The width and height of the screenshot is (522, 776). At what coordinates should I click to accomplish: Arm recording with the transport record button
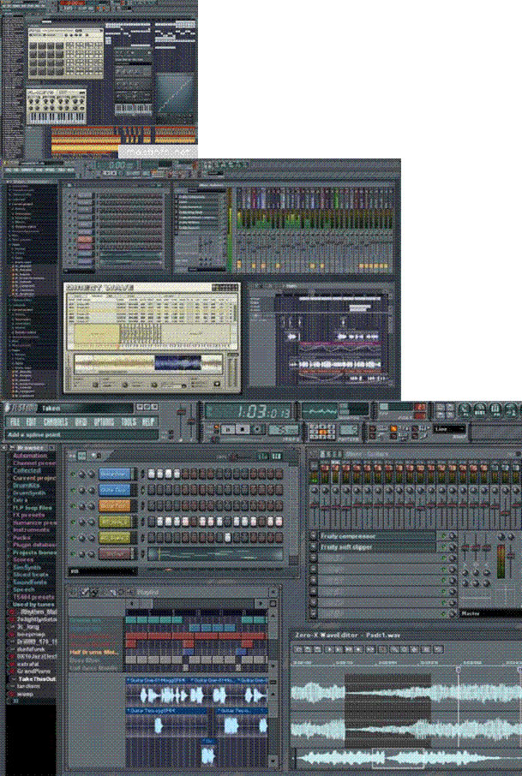pos(257,430)
